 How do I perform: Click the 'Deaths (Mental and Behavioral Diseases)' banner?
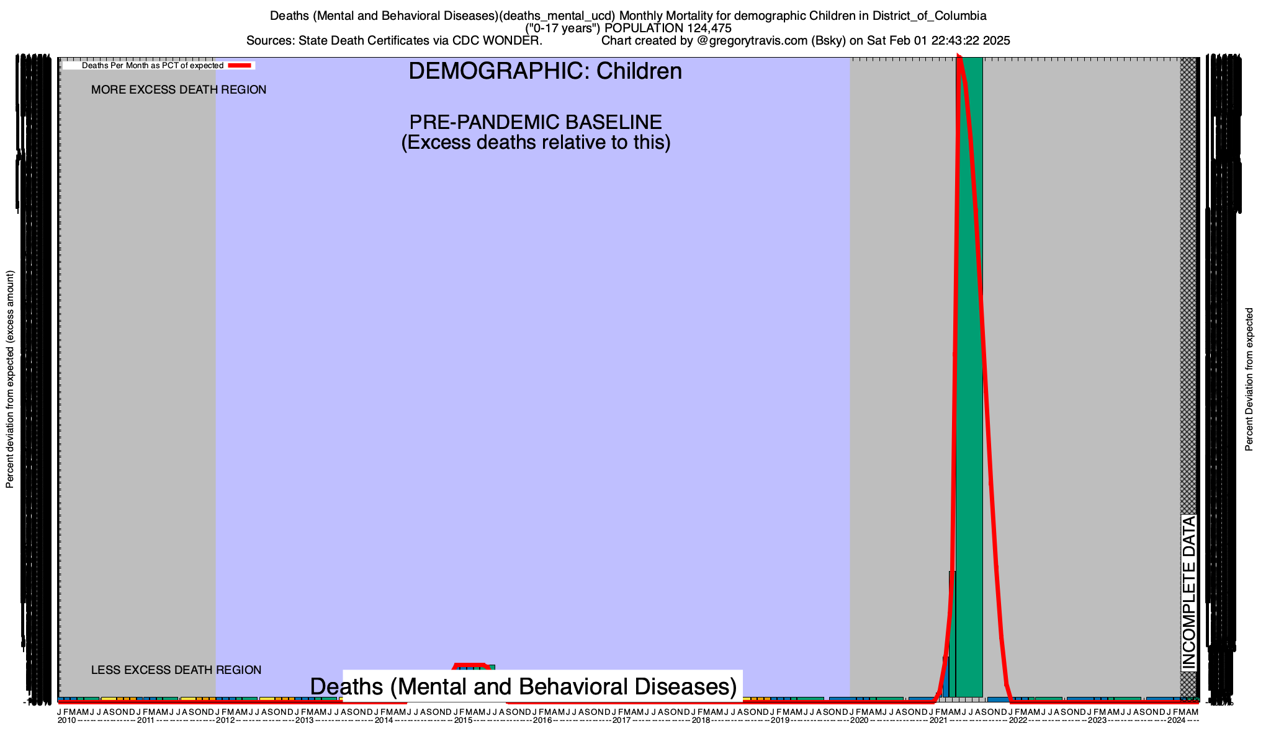tap(523, 687)
